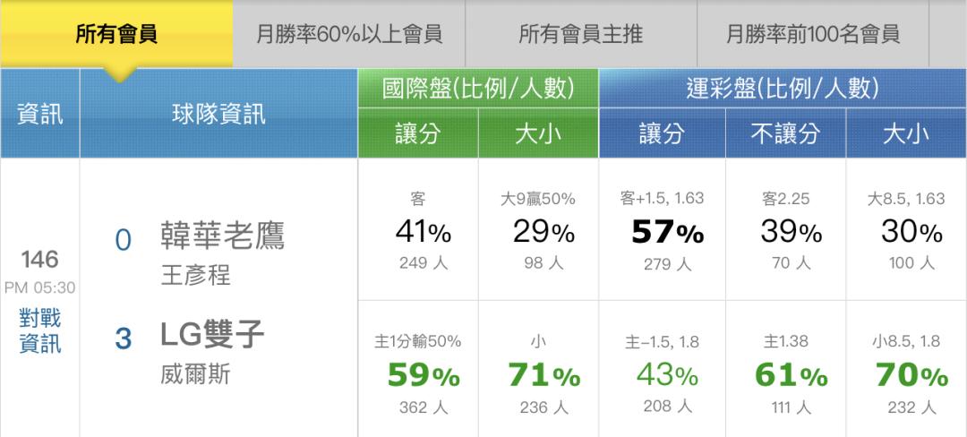The width and height of the screenshot is (967, 437).
Task: Click the 球隊資訊 column header
Action: (218, 114)
